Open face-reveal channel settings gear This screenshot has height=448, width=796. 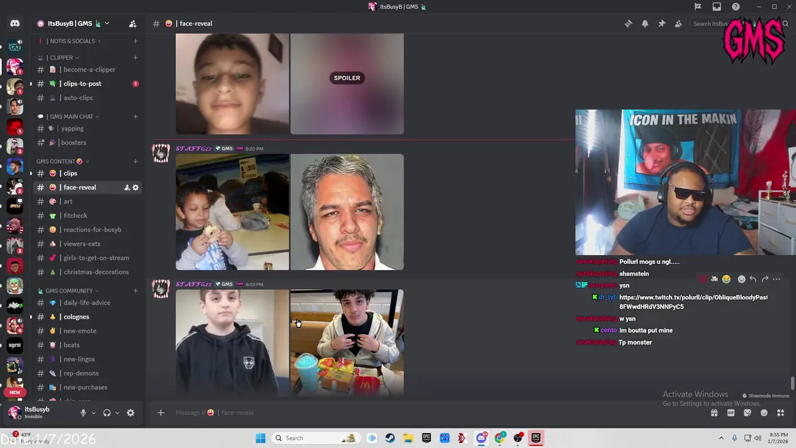136,187
